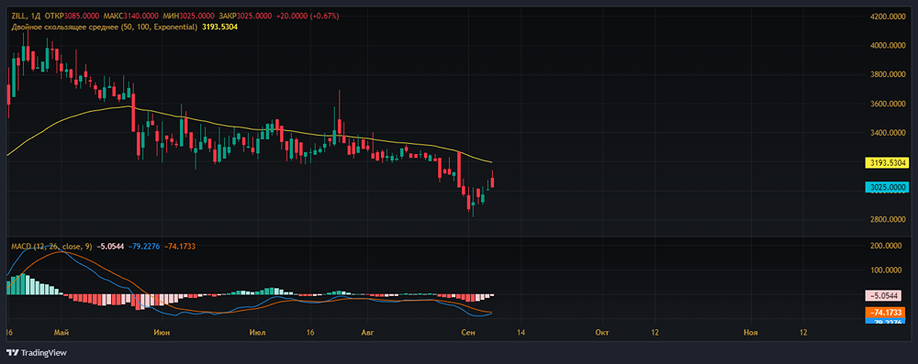The image size is (918, 364).
Task: Click the Июн date label
Action: coord(162,333)
